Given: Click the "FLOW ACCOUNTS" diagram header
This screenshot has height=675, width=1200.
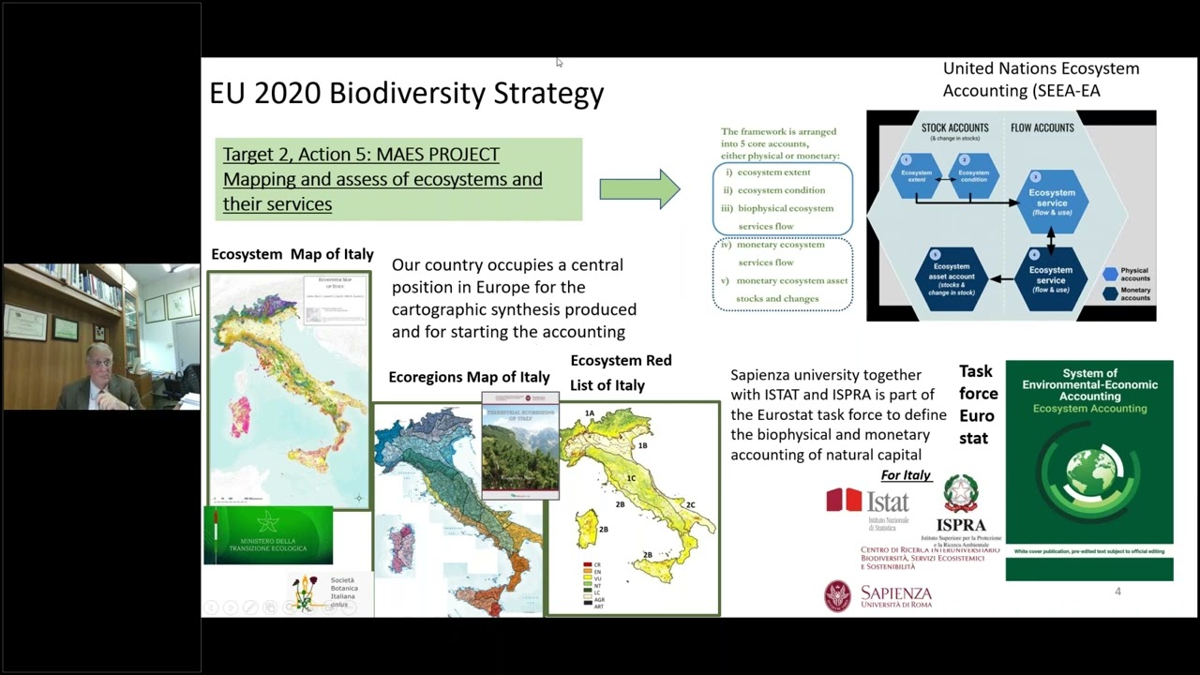Looking at the screenshot, I should coord(1042,127).
